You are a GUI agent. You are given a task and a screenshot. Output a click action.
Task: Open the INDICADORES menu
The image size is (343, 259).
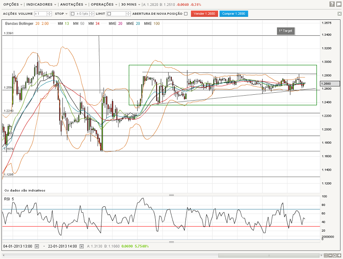[41, 4]
